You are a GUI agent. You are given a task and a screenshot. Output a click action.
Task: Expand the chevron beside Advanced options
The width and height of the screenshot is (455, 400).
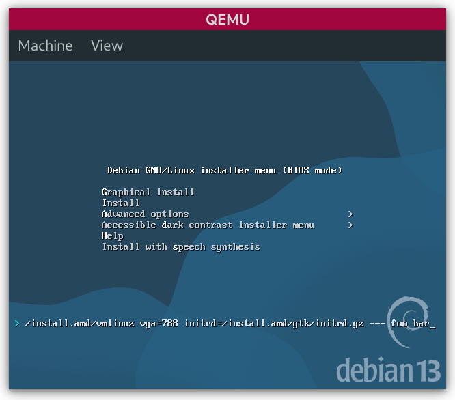click(x=350, y=214)
